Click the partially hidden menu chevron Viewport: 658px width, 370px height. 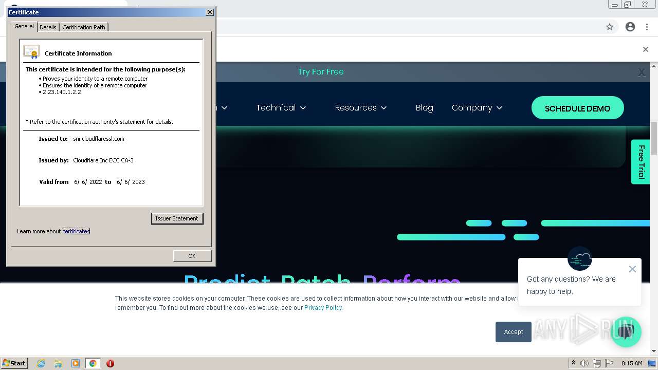click(224, 108)
